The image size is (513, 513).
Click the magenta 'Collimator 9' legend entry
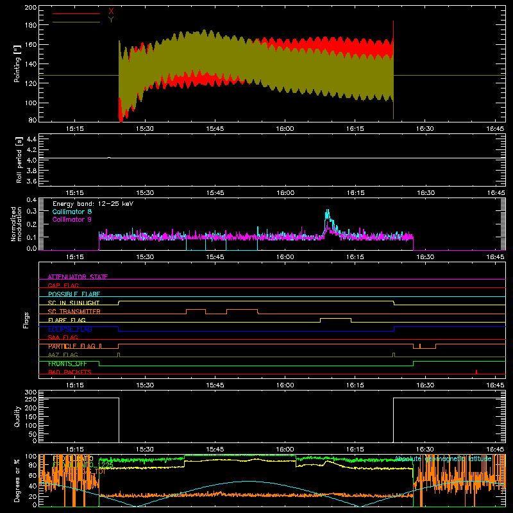(x=72, y=219)
